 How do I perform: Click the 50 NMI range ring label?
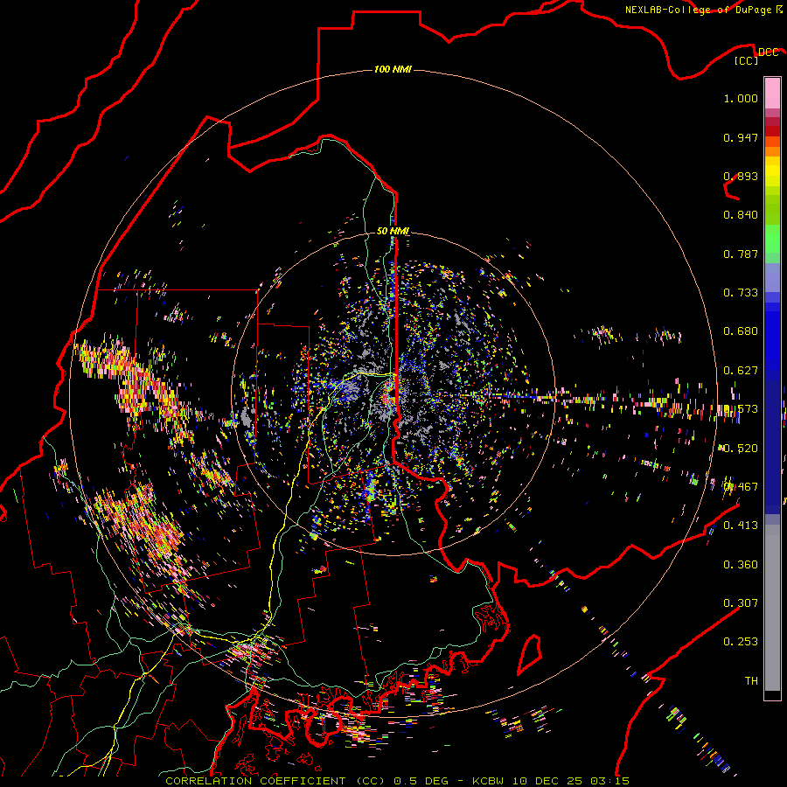point(393,231)
